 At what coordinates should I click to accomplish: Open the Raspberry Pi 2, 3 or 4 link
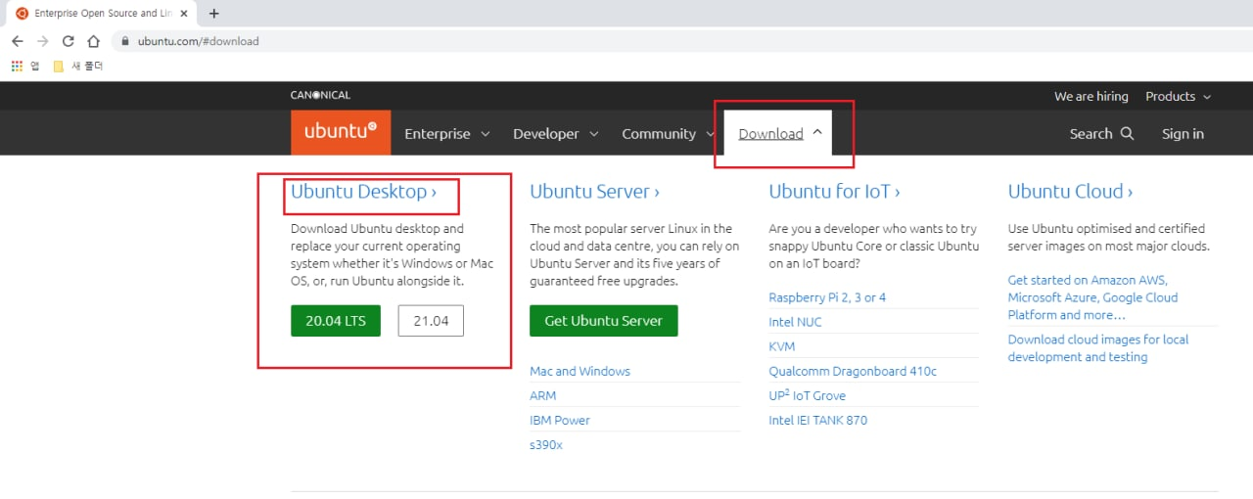[827, 297]
